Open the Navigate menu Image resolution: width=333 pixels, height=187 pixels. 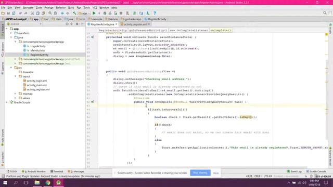(28, 8)
